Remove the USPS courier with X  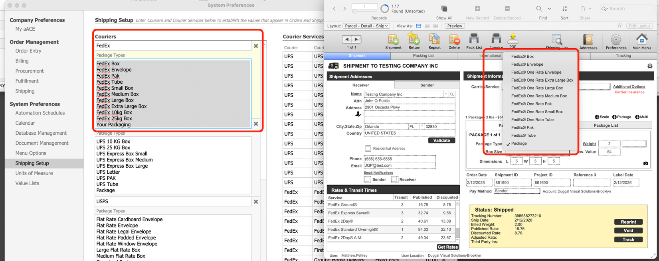coord(256,202)
